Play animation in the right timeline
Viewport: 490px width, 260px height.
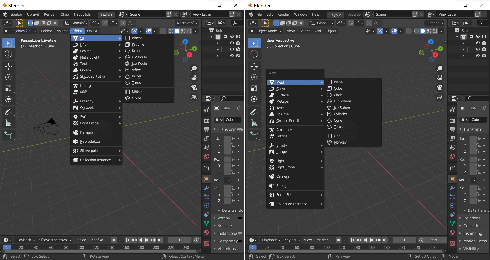tap(372, 240)
